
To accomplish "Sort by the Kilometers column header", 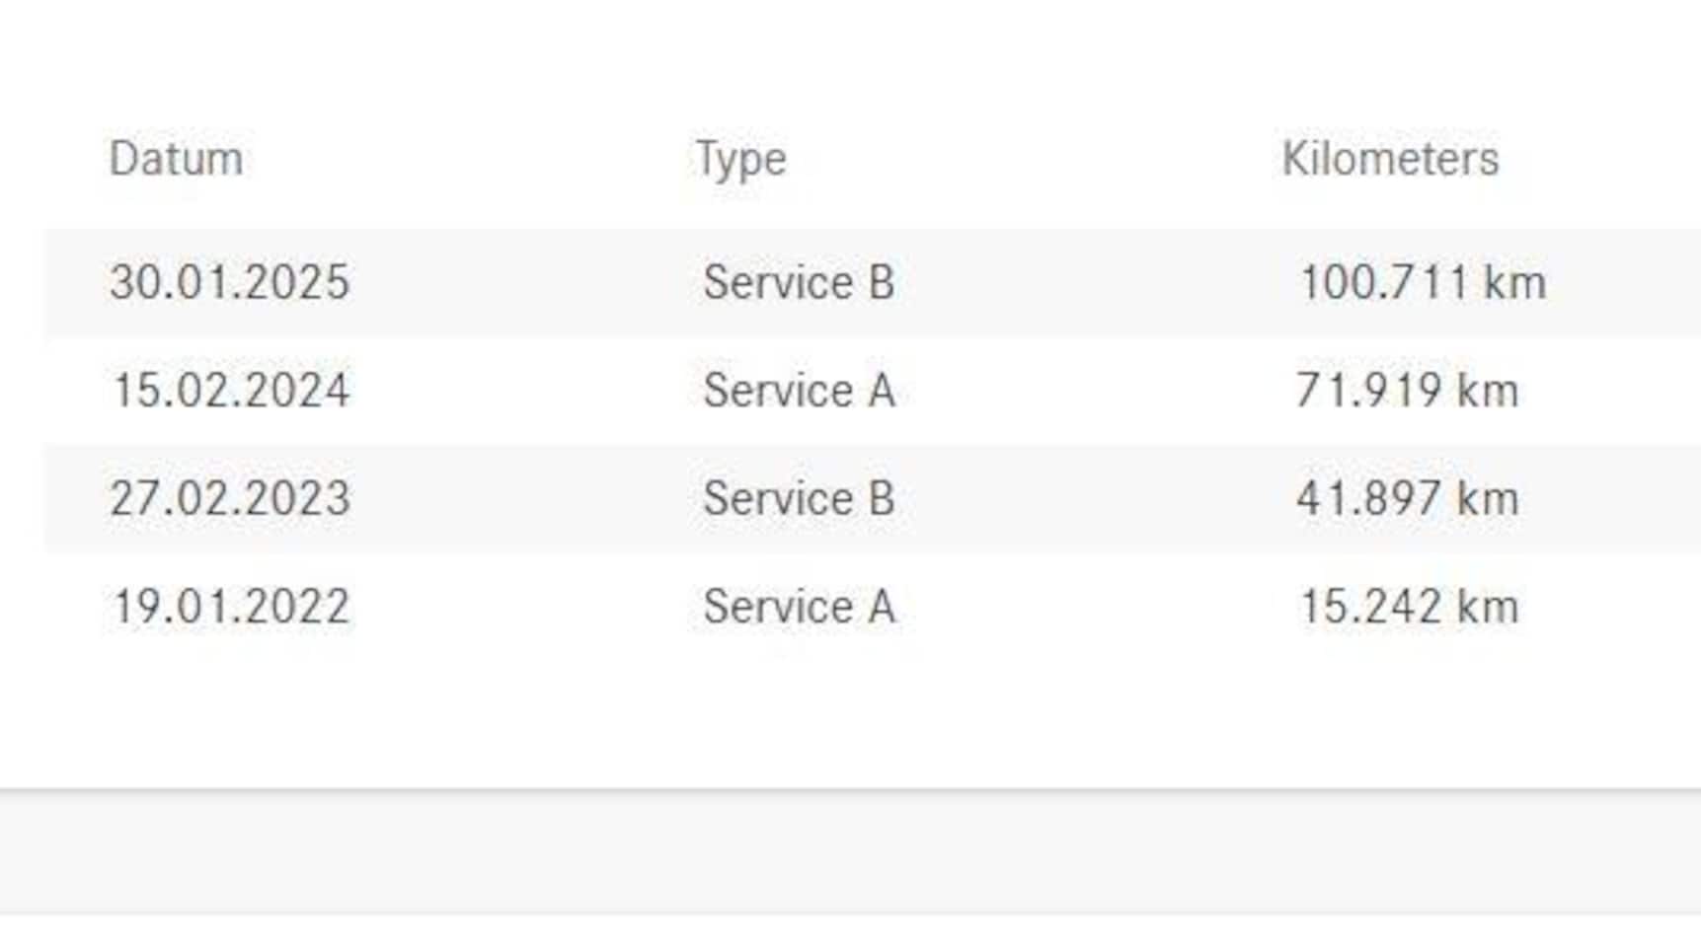I will (1390, 159).
